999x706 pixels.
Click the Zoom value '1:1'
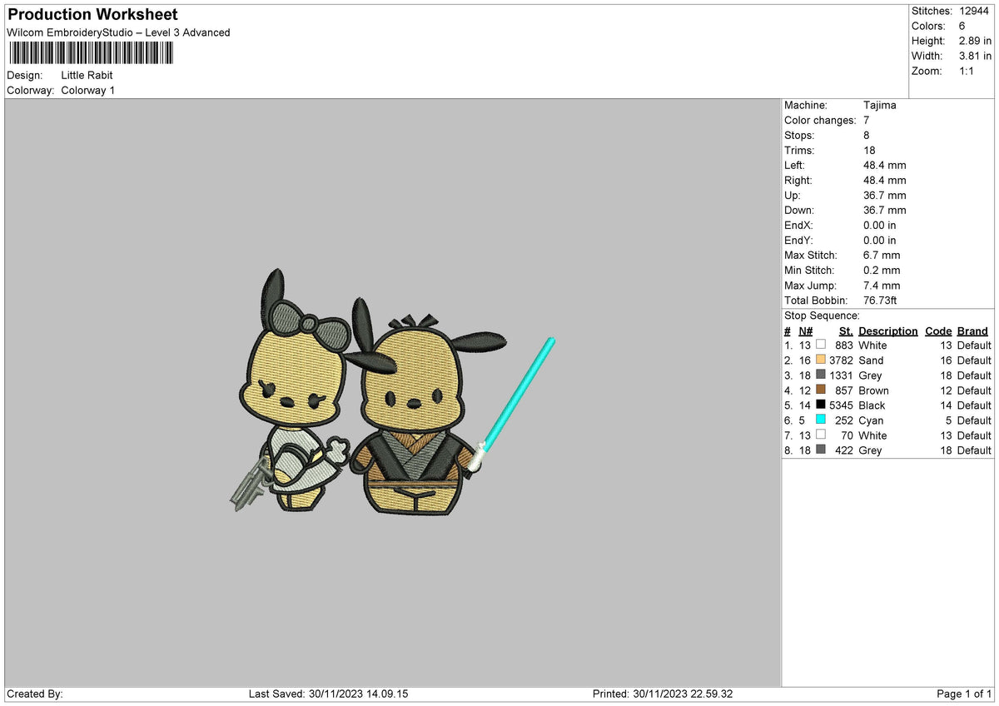click(967, 71)
